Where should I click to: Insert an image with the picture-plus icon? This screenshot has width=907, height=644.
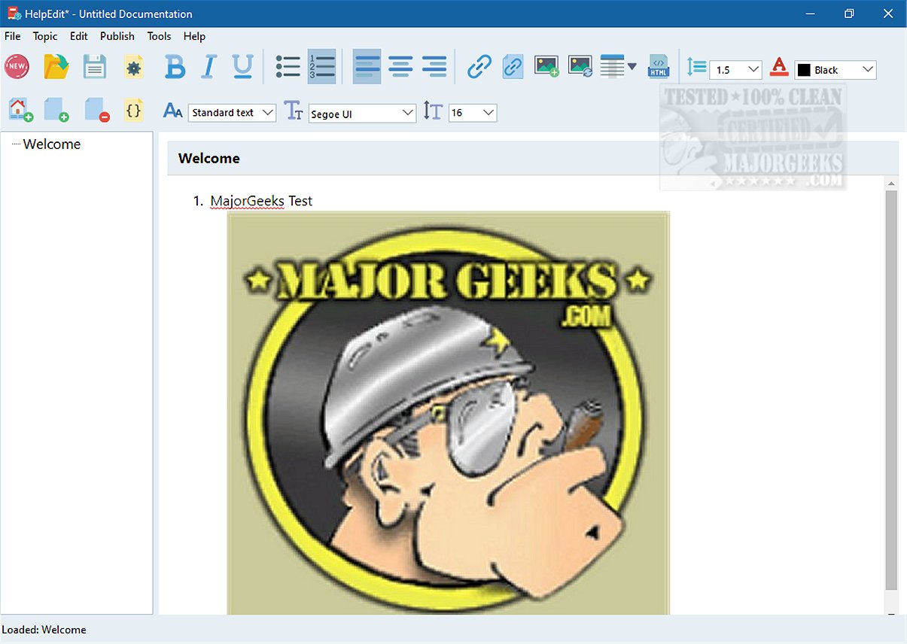pos(546,67)
